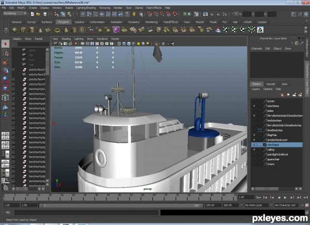Create a polygon cone from the shelf
This screenshot has height=225, width=310.
40,30
